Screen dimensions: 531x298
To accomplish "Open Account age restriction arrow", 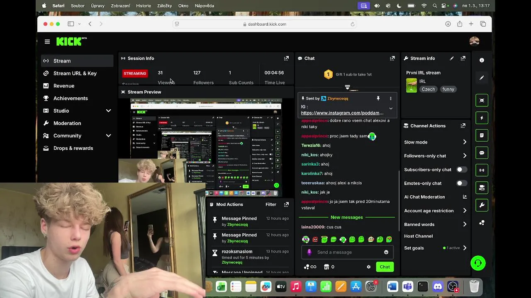I will tap(465, 211).
